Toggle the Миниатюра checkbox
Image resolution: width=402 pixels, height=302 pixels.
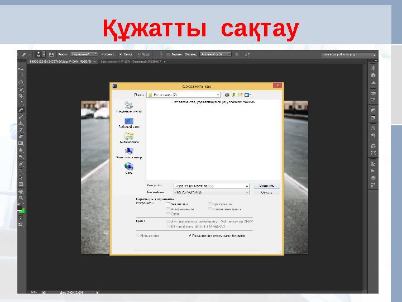point(138,235)
